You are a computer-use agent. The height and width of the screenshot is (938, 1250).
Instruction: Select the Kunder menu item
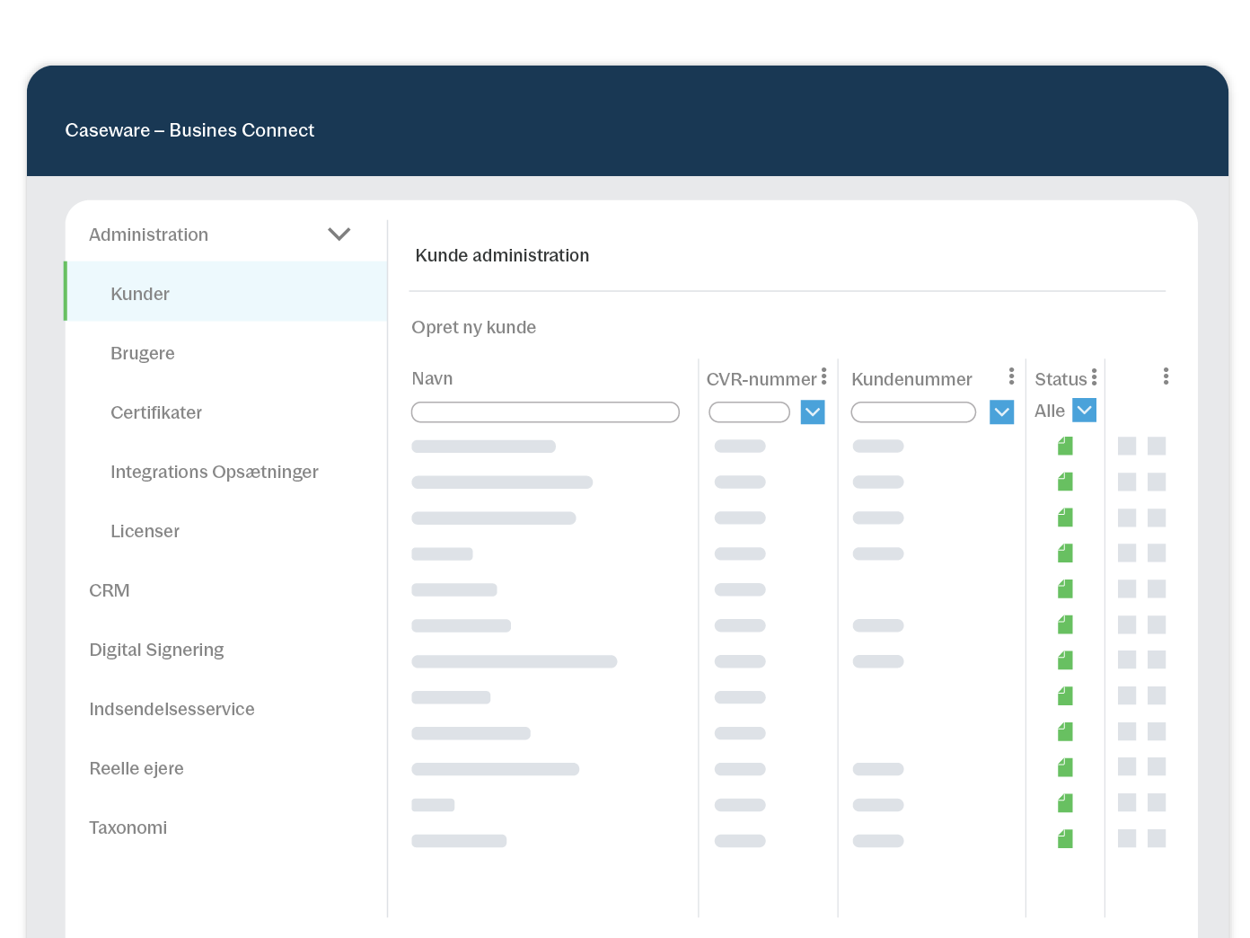tap(140, 293)
